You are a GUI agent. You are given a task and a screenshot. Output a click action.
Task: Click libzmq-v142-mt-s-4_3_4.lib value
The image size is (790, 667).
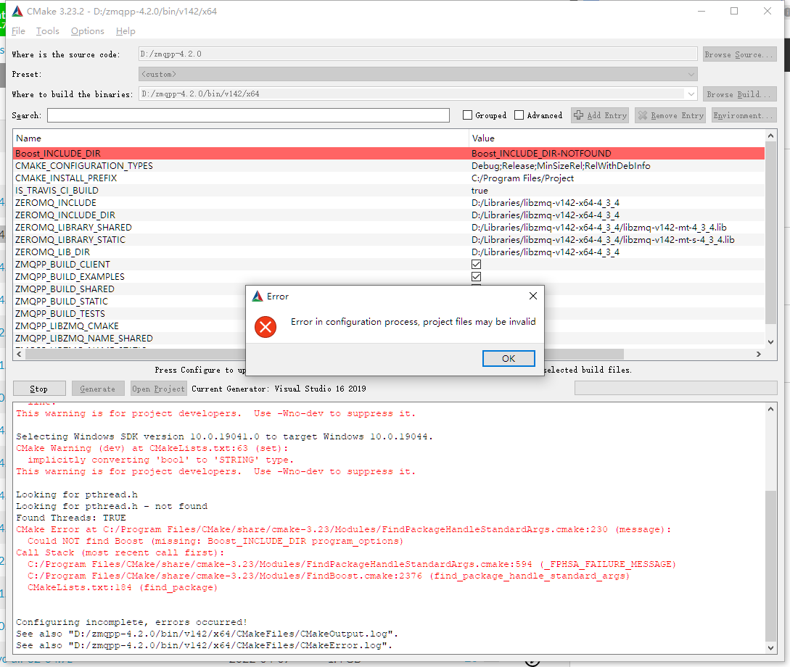(603, 240)
